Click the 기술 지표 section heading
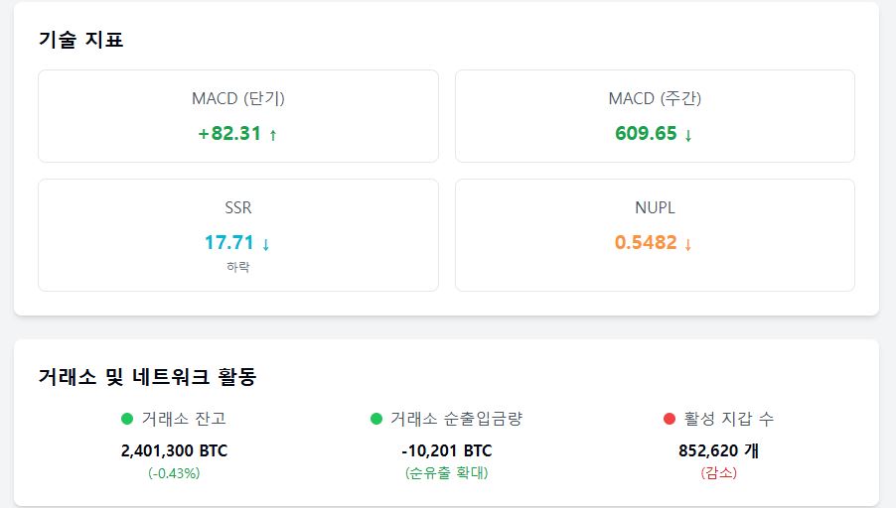The width and height of the screenshot is (896, 508). [80, 40]
